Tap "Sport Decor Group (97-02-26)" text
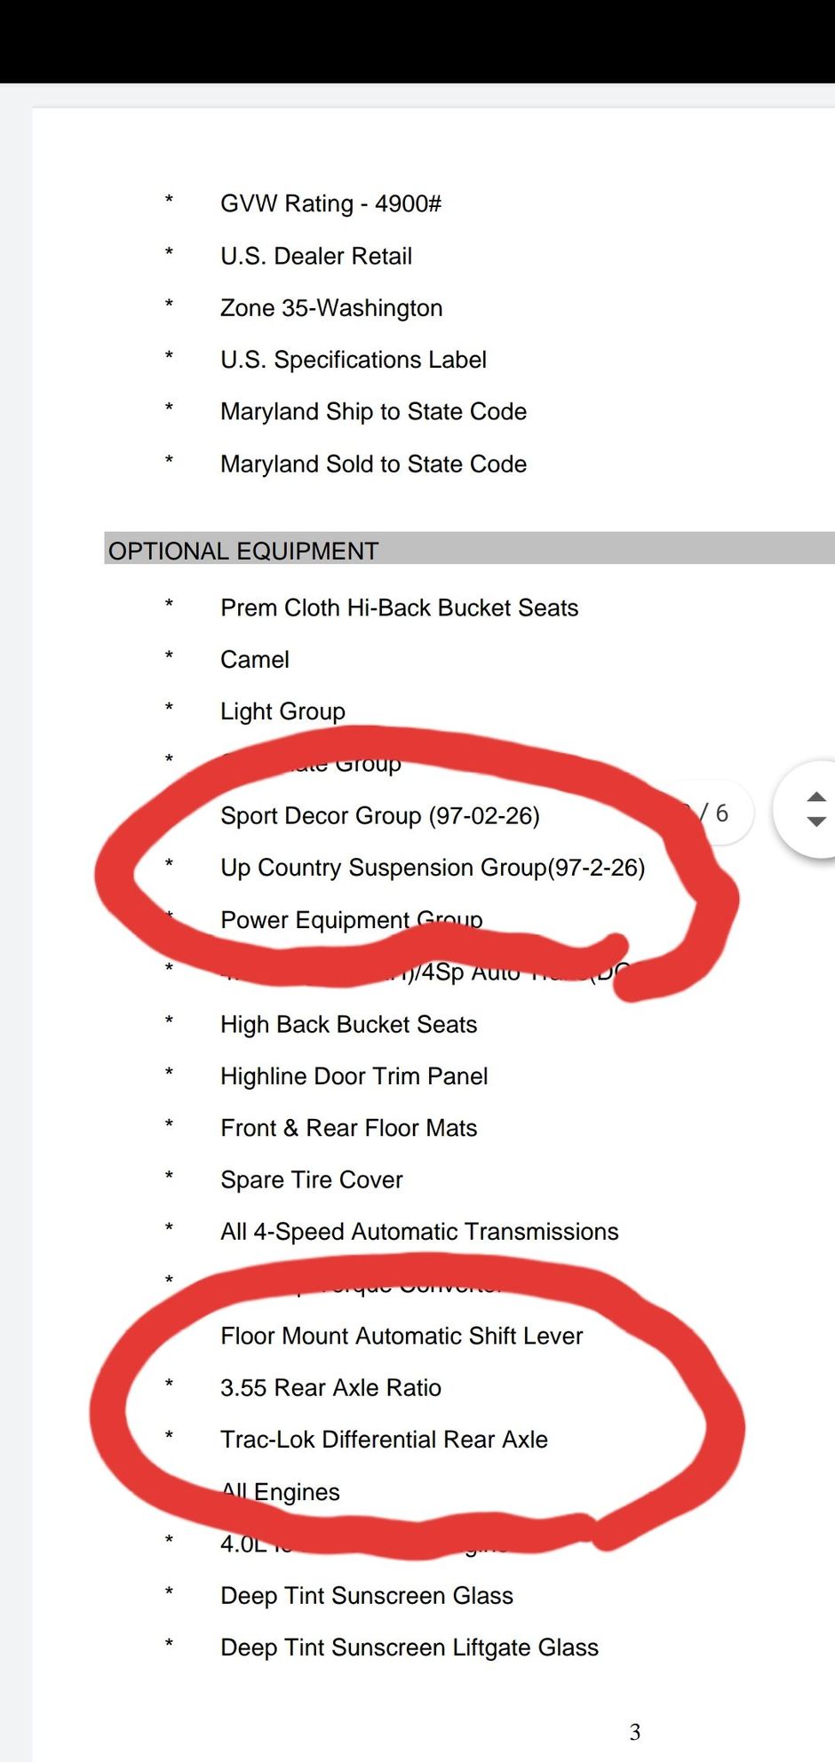 tap(380, 815)
